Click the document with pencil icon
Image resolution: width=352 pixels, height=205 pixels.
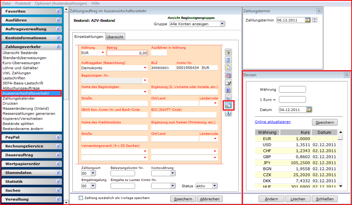pyautogui.click(x=228, y=83)
